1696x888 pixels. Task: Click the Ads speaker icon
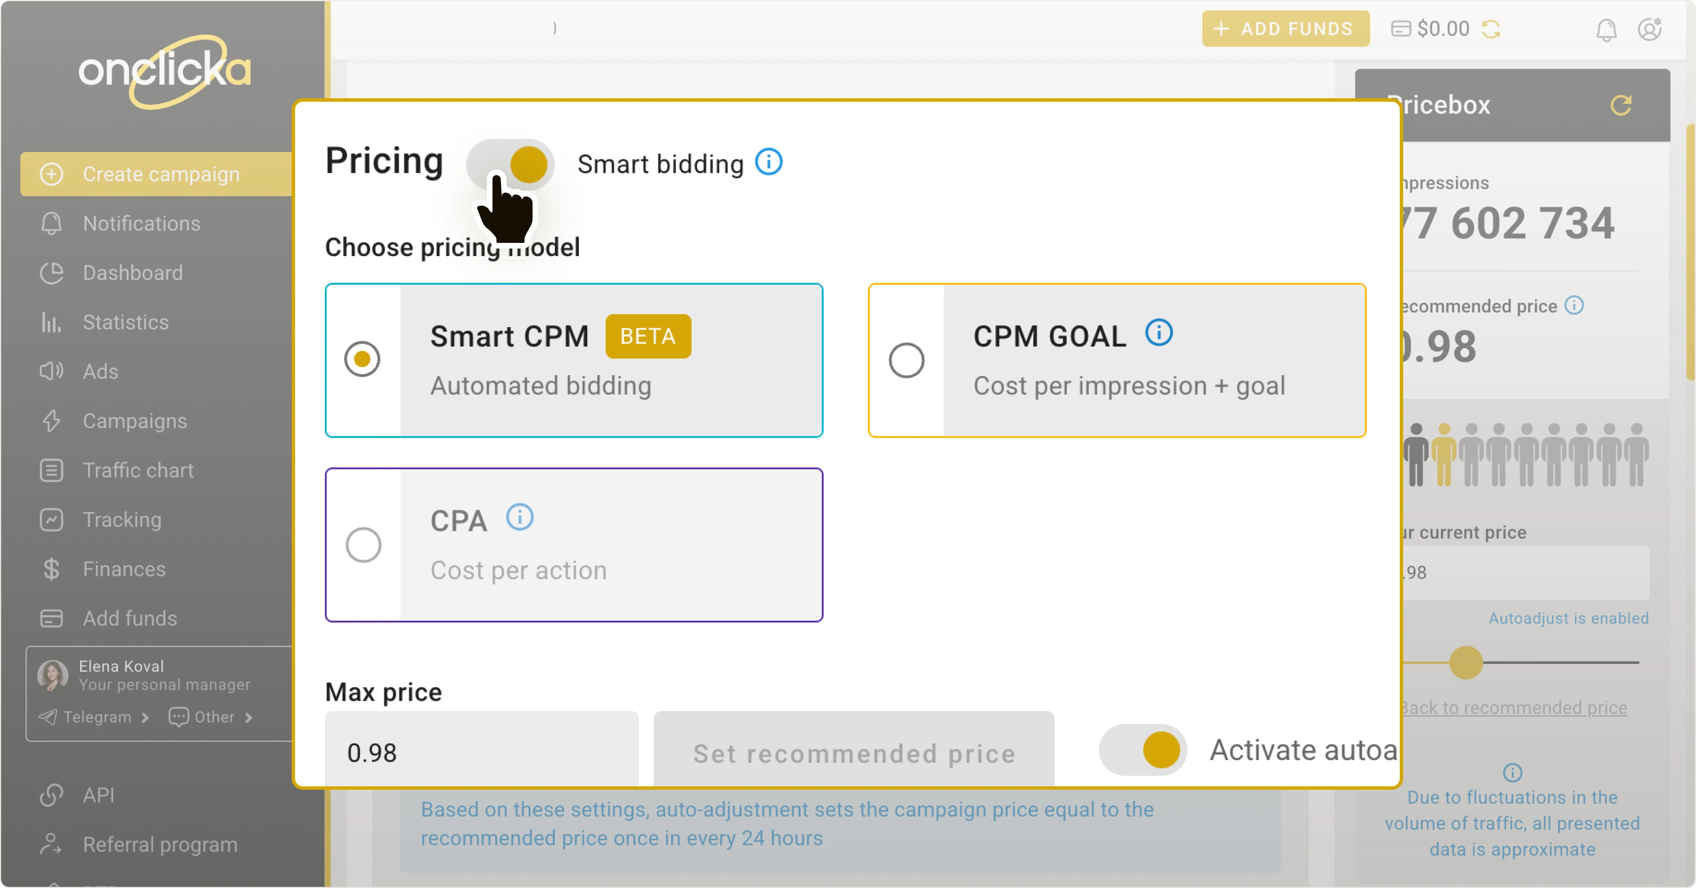tap(51, 372)
